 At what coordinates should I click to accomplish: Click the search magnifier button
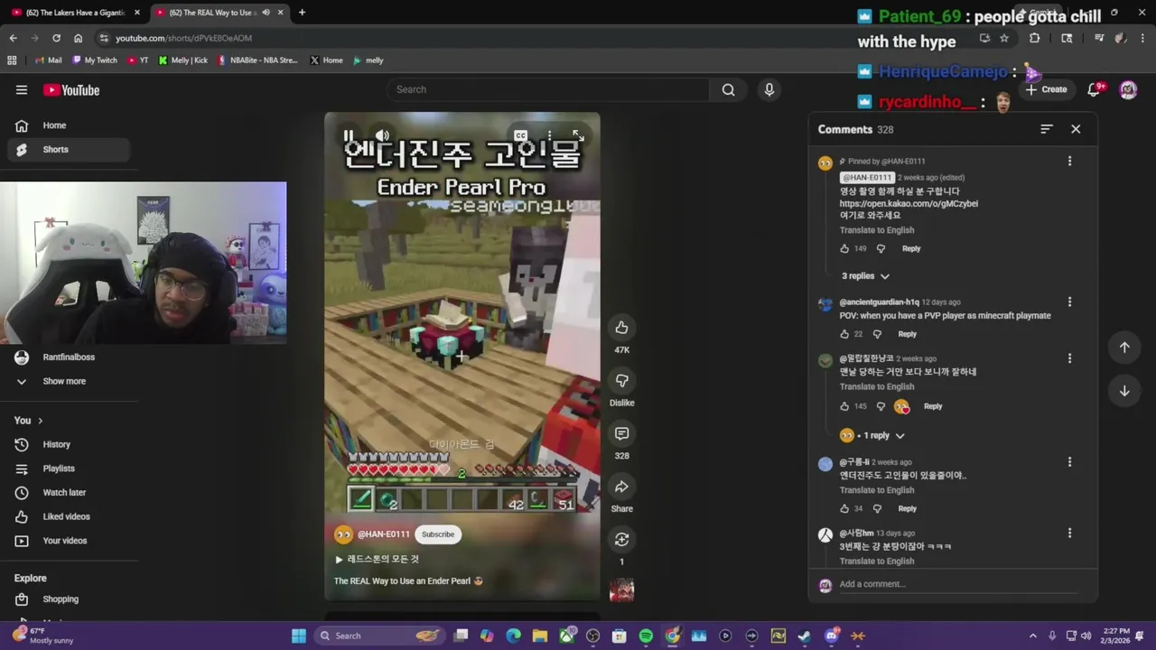point(728,89)
